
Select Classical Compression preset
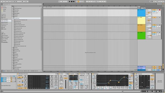[21, 26]
